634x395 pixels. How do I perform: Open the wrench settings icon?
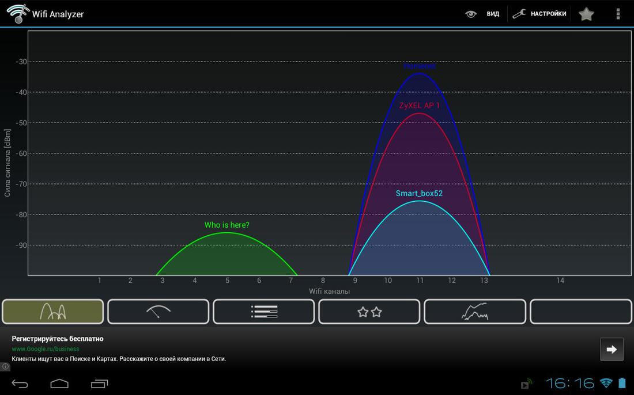point(519,14)
